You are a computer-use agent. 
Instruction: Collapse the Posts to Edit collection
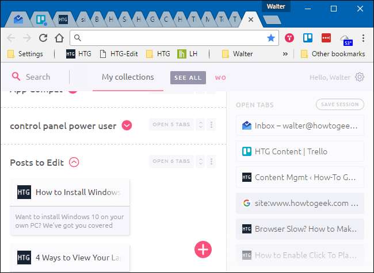click(x=74, y=162)
